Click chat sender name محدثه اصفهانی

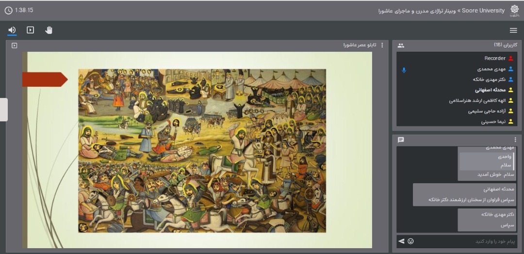pos(499,189)
